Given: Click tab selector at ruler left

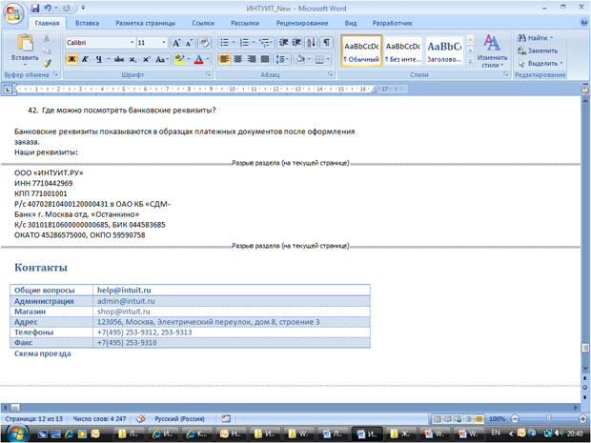Looking at the screenshot, I should (x=8, y=90).
